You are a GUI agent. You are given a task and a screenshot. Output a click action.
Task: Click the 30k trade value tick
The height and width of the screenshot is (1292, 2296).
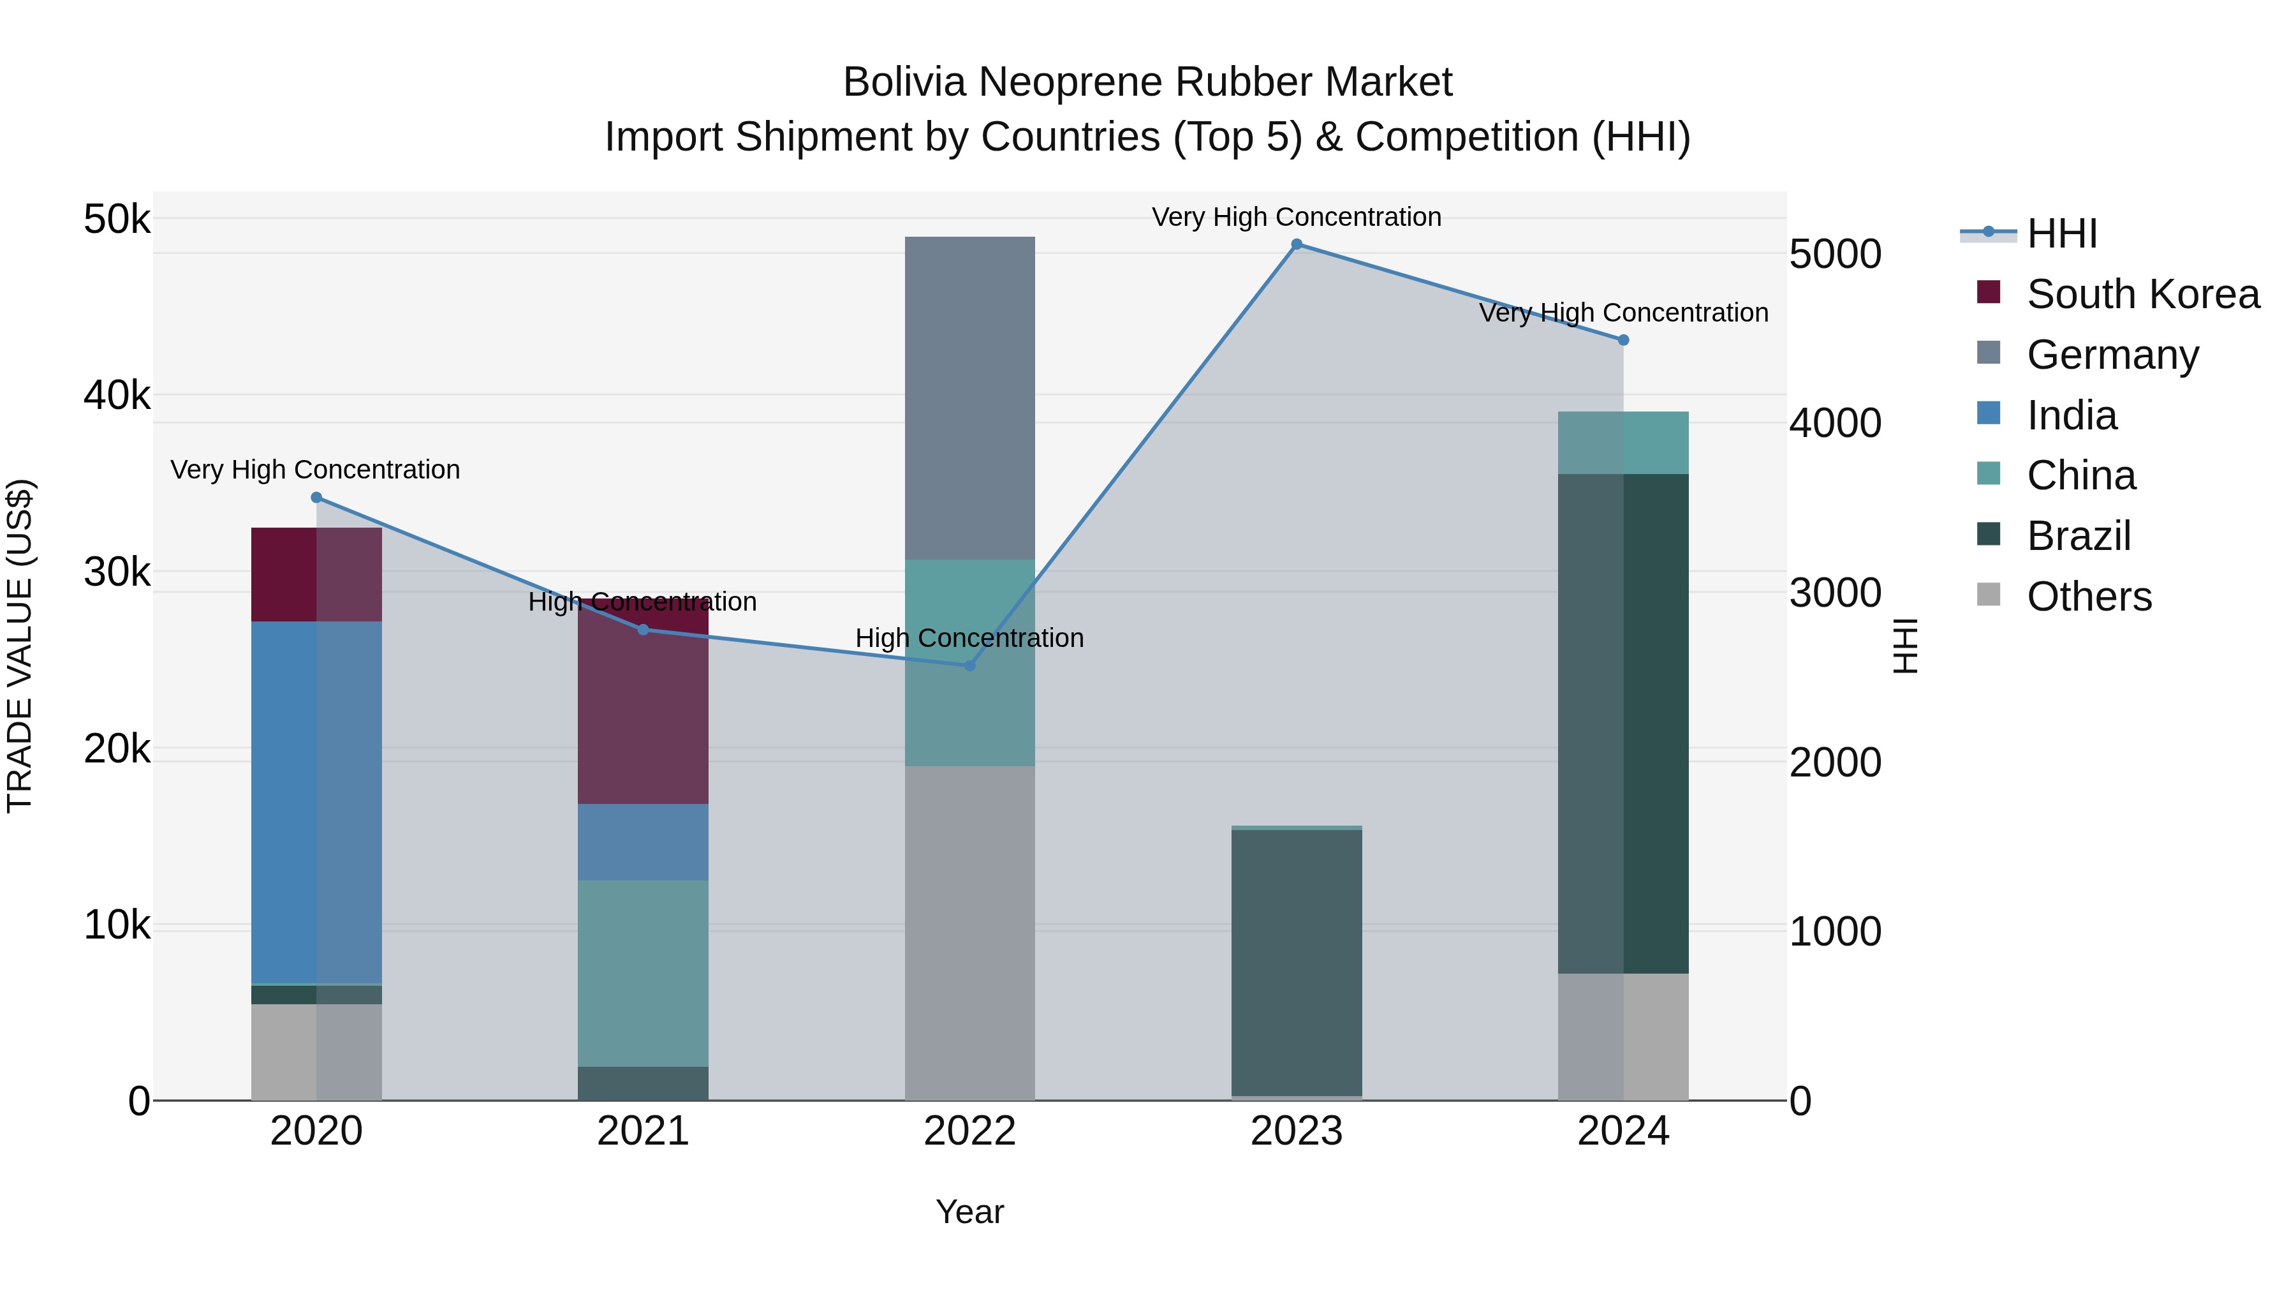click(117, 572)
